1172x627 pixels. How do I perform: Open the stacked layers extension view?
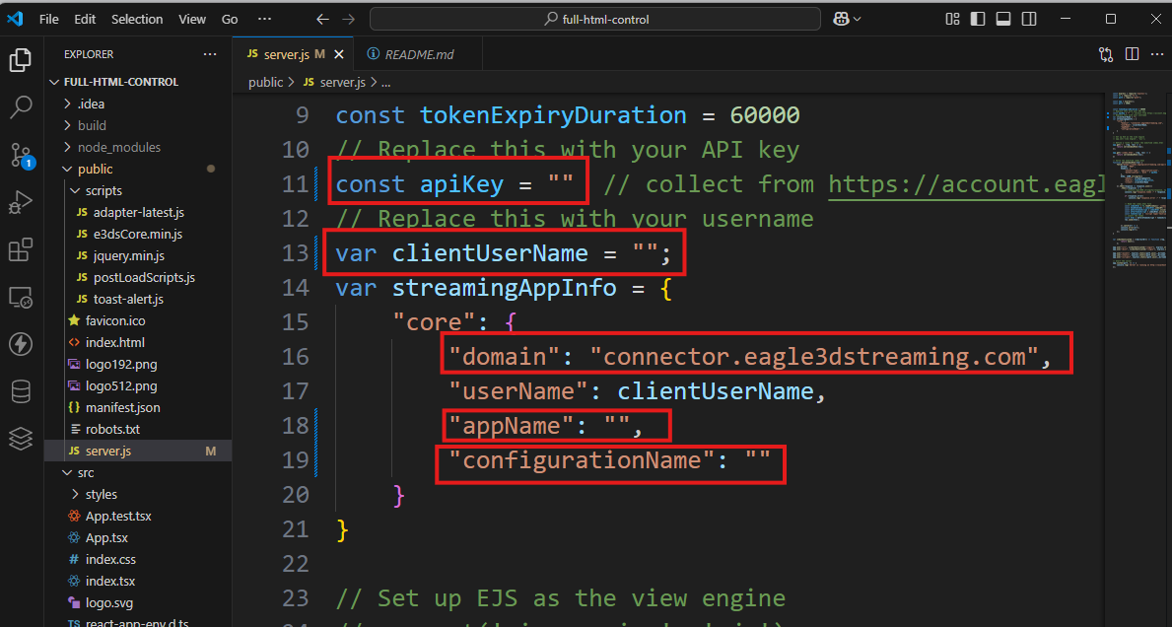pos(21,439)
